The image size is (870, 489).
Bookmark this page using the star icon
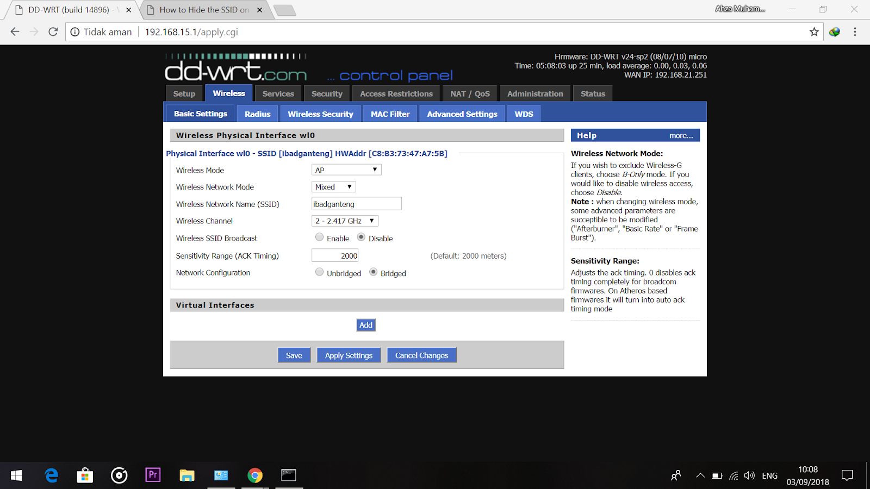click(815, 32)
